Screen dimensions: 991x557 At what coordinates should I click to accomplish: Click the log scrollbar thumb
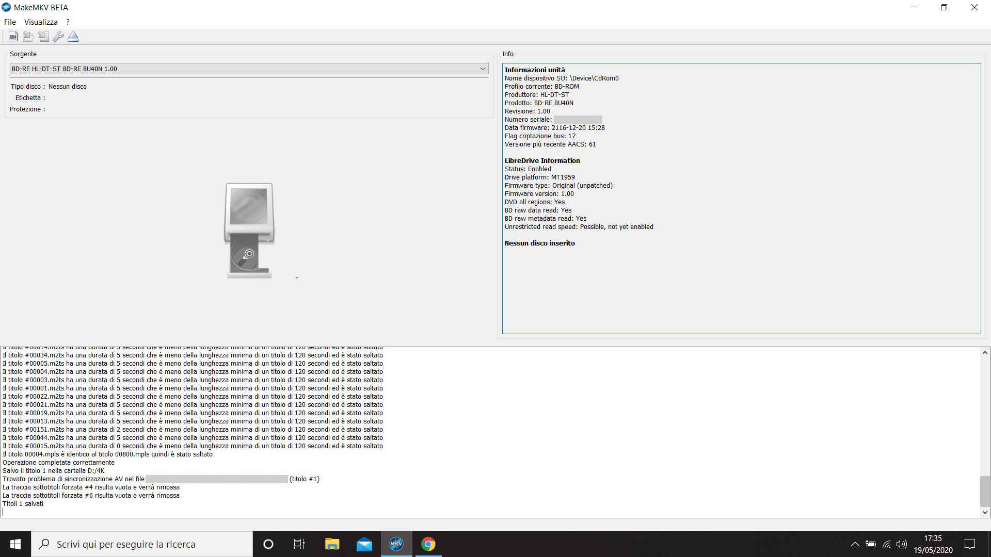click(x=985, y=491)
